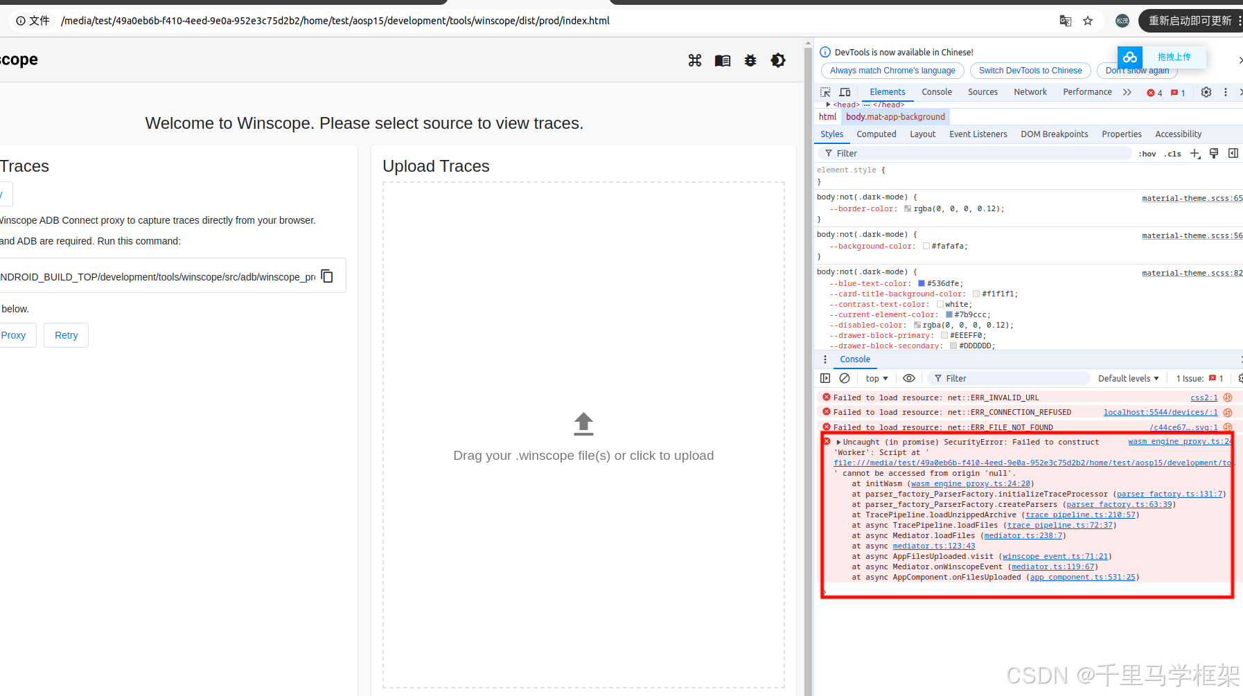
Task: Click the new style rule plus icon
Action: (x=1195, y=154)
